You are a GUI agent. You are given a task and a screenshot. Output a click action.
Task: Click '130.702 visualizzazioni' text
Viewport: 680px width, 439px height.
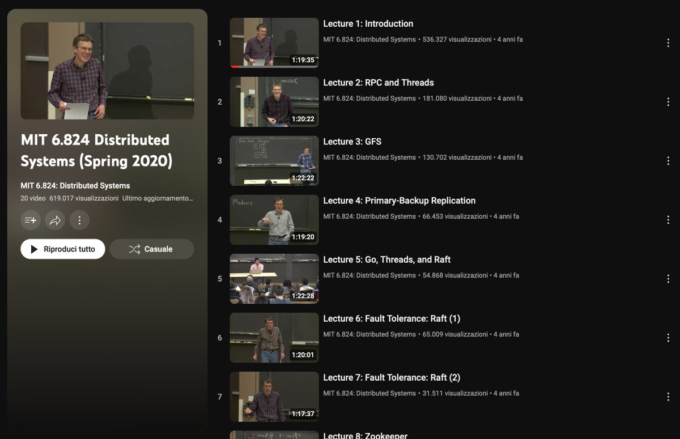457,157
